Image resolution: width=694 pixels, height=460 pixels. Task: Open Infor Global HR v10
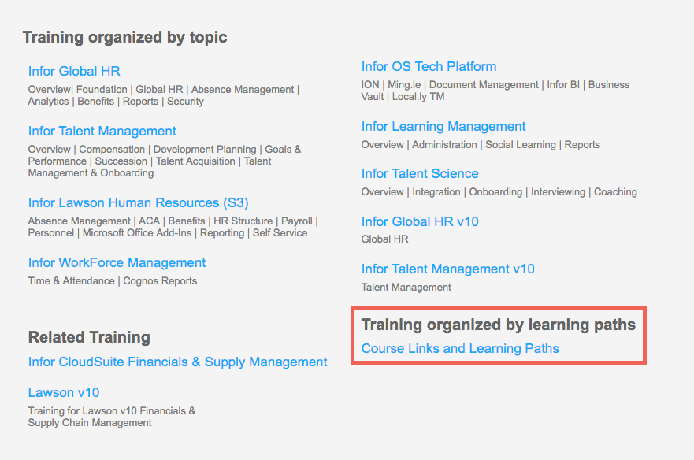pos(420,221)
